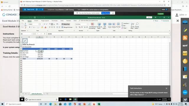This screenshot has width=189, height=106.
Task: Switch to the Formulas tab
Action: coord(55,21)
